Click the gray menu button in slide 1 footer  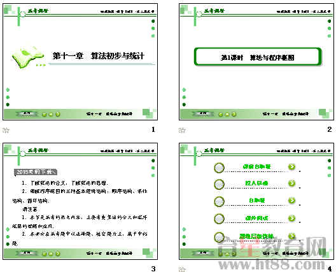coord(27,113)
